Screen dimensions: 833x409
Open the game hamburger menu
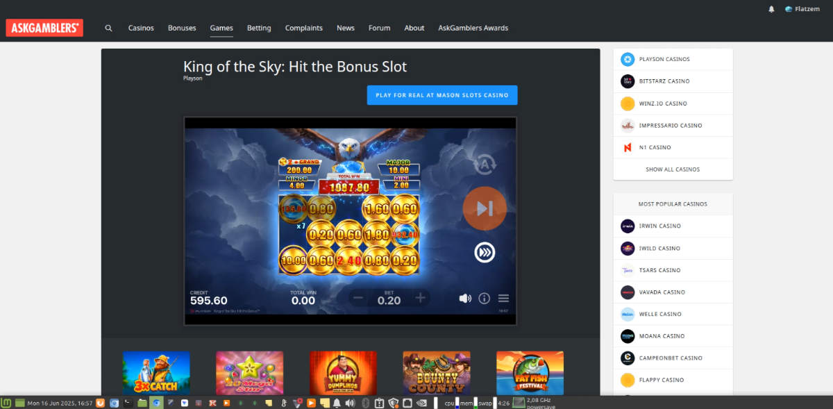point(504,298)
